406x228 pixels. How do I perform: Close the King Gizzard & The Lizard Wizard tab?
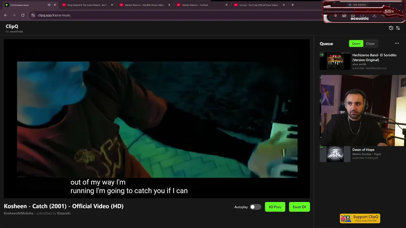(112, 5)
